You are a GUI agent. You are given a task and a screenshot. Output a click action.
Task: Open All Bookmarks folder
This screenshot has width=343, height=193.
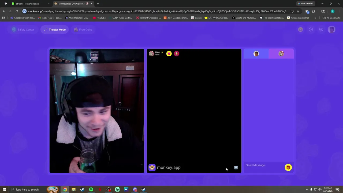(x=331, y=18)
